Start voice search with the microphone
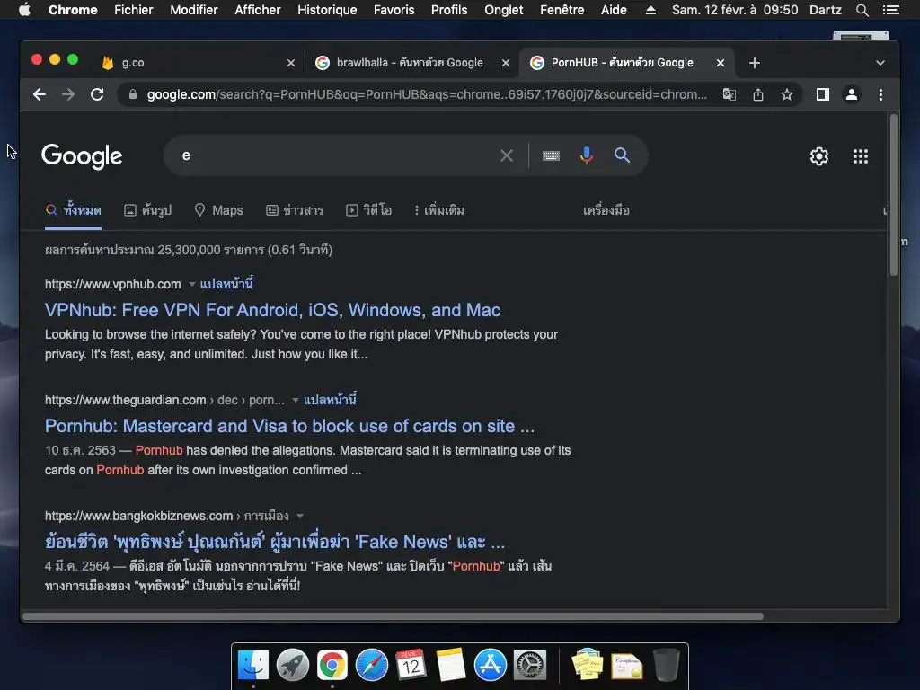The image size is (920, 690). pos(586,155)
